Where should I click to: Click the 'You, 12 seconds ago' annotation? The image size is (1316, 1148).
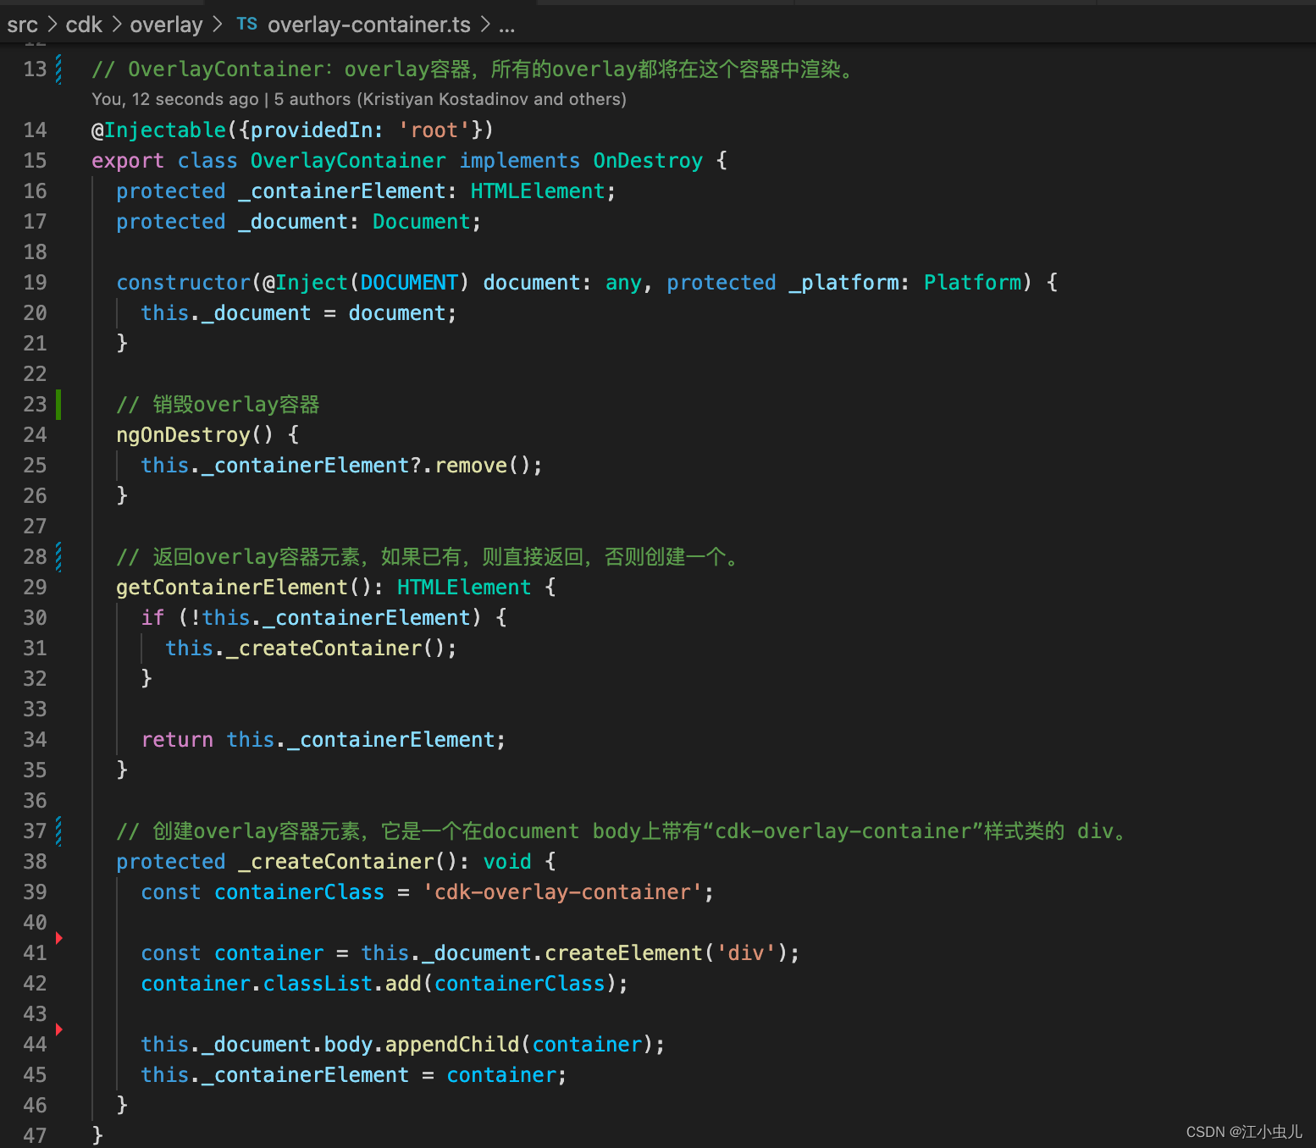coord(174,99)
